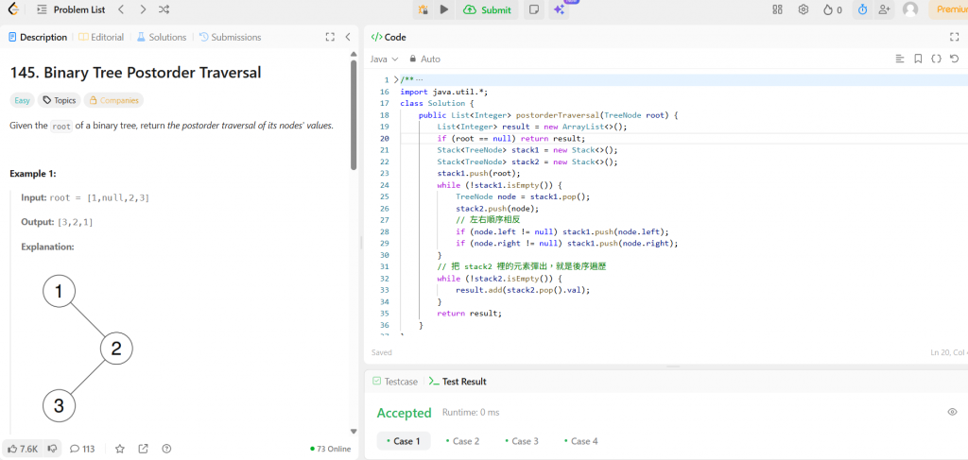Click the invite user icon
The height and width of the screenshot is (460, 968).
coord(885,9)
